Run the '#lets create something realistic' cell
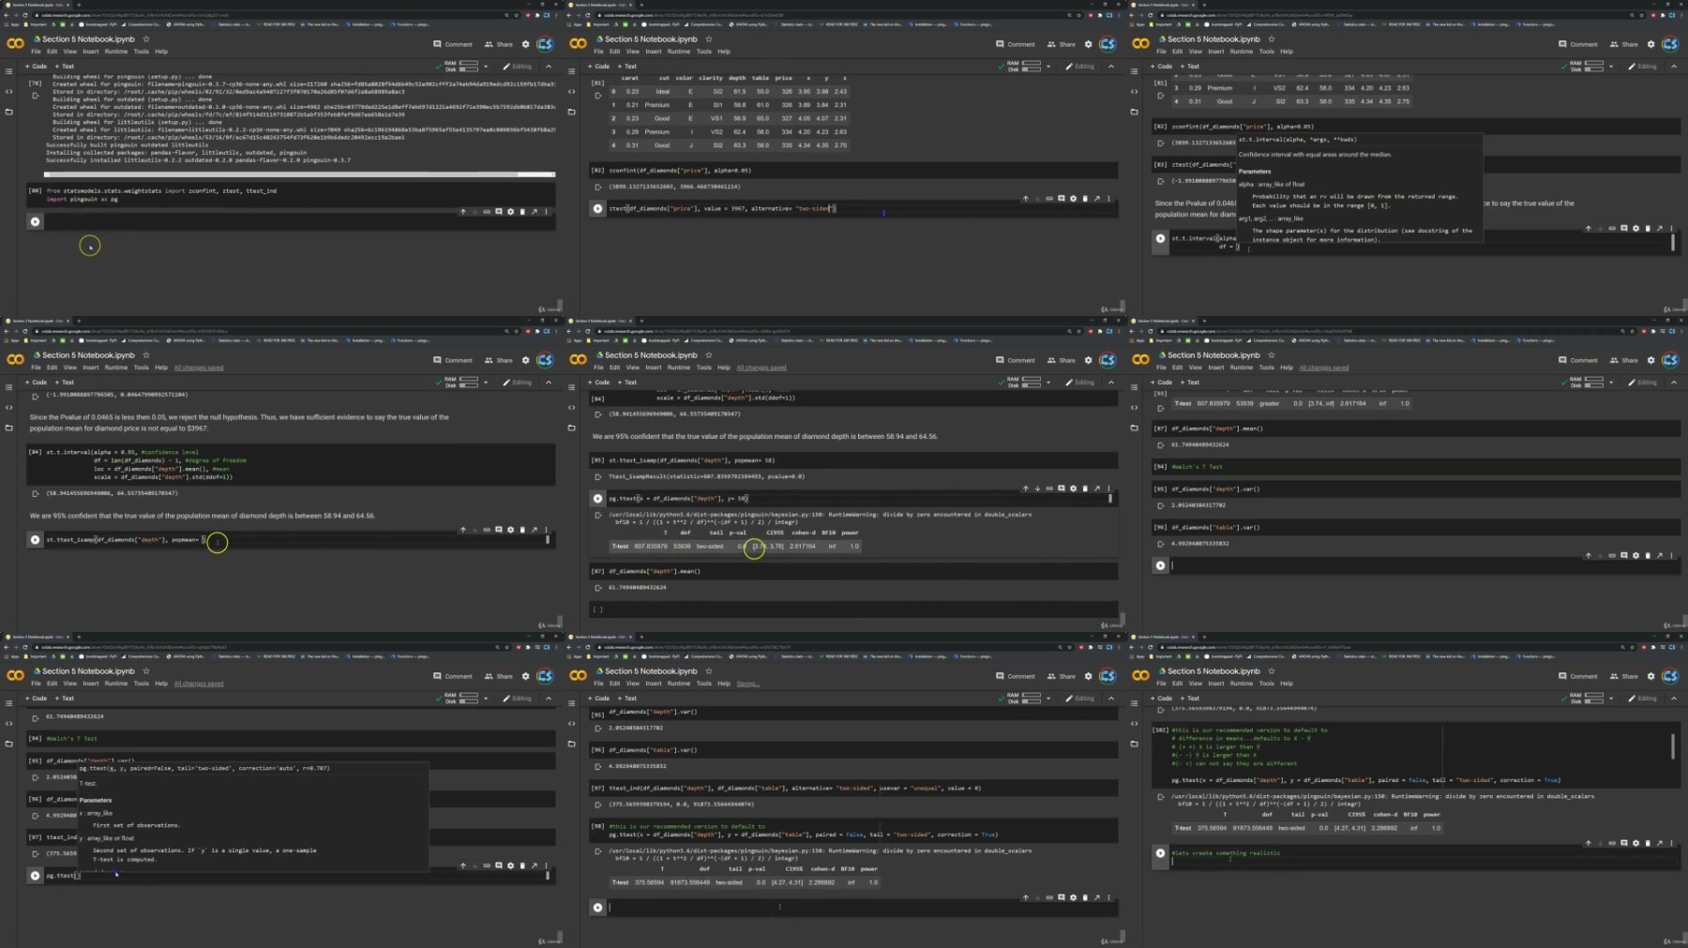This screenshot has width=1688, height=948. [1160, 853]
